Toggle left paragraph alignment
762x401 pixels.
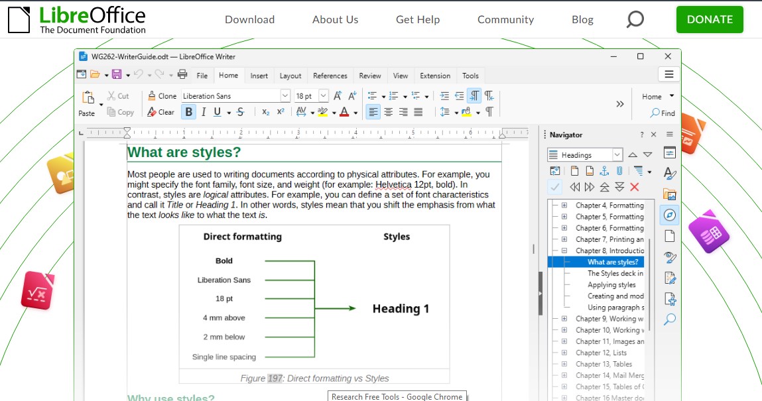pos(373,112)
